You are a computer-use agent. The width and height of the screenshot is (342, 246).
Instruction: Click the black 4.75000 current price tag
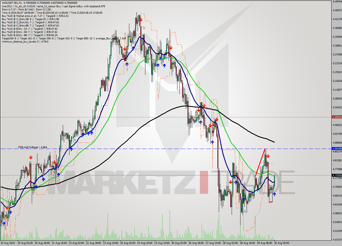336,175
